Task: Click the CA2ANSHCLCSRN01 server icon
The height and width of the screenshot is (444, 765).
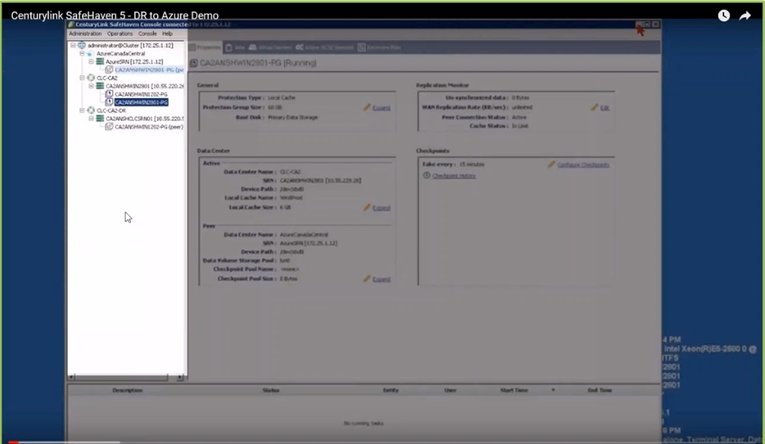Action: [x=100, y=119]
